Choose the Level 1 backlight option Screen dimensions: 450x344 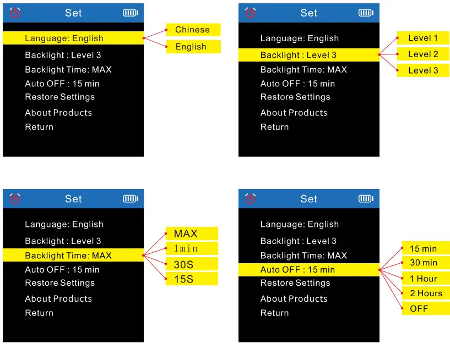click(423, 38)
